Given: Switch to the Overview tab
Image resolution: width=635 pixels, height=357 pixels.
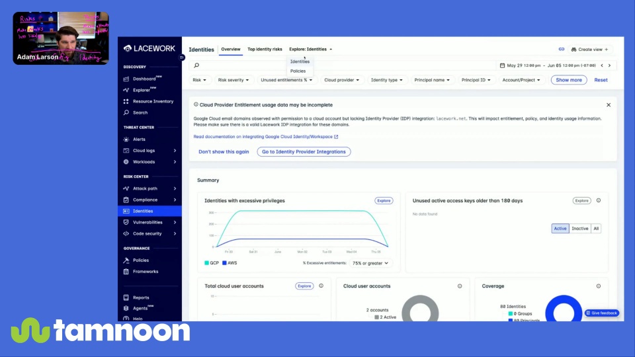Looking at the screenshot, I should click(x=230, y=50).
